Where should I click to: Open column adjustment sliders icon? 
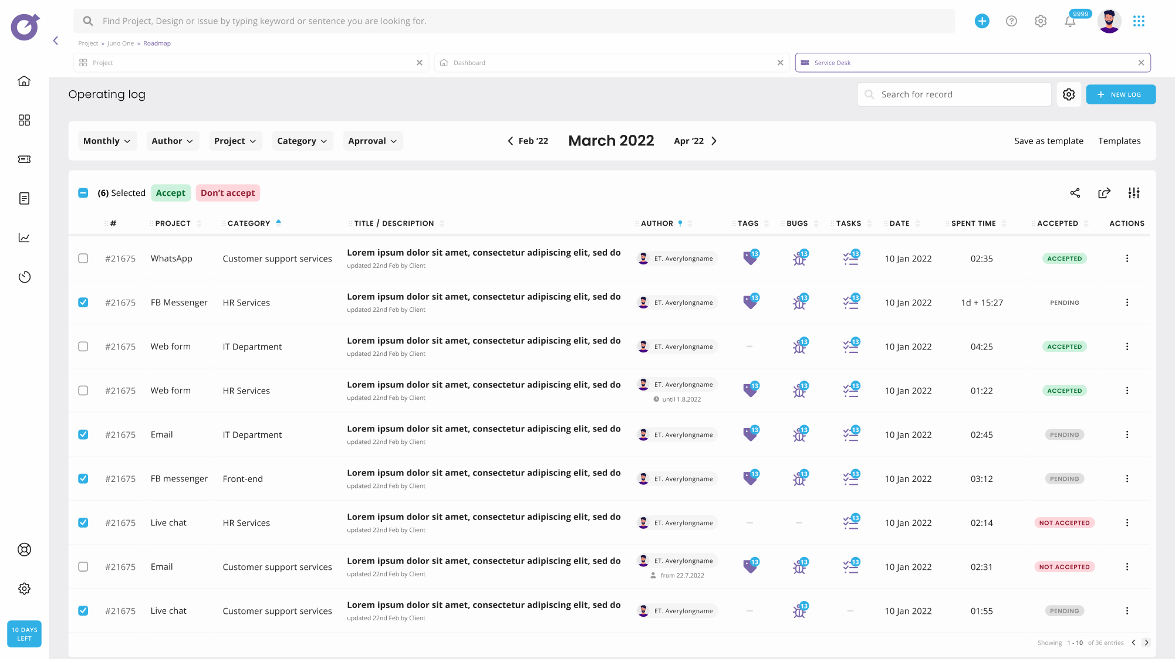1134,193
